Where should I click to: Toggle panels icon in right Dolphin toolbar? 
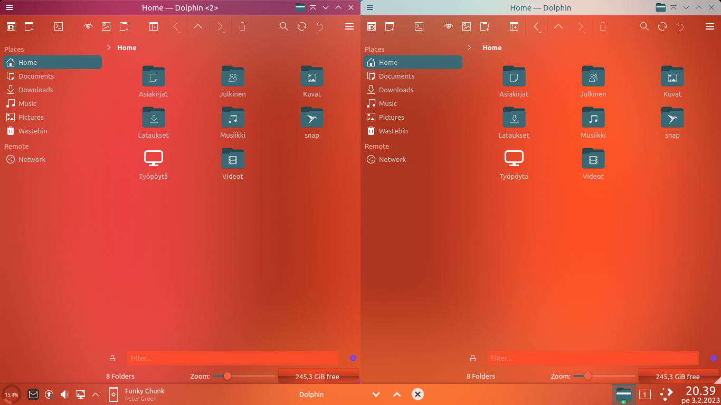[372, 26]
